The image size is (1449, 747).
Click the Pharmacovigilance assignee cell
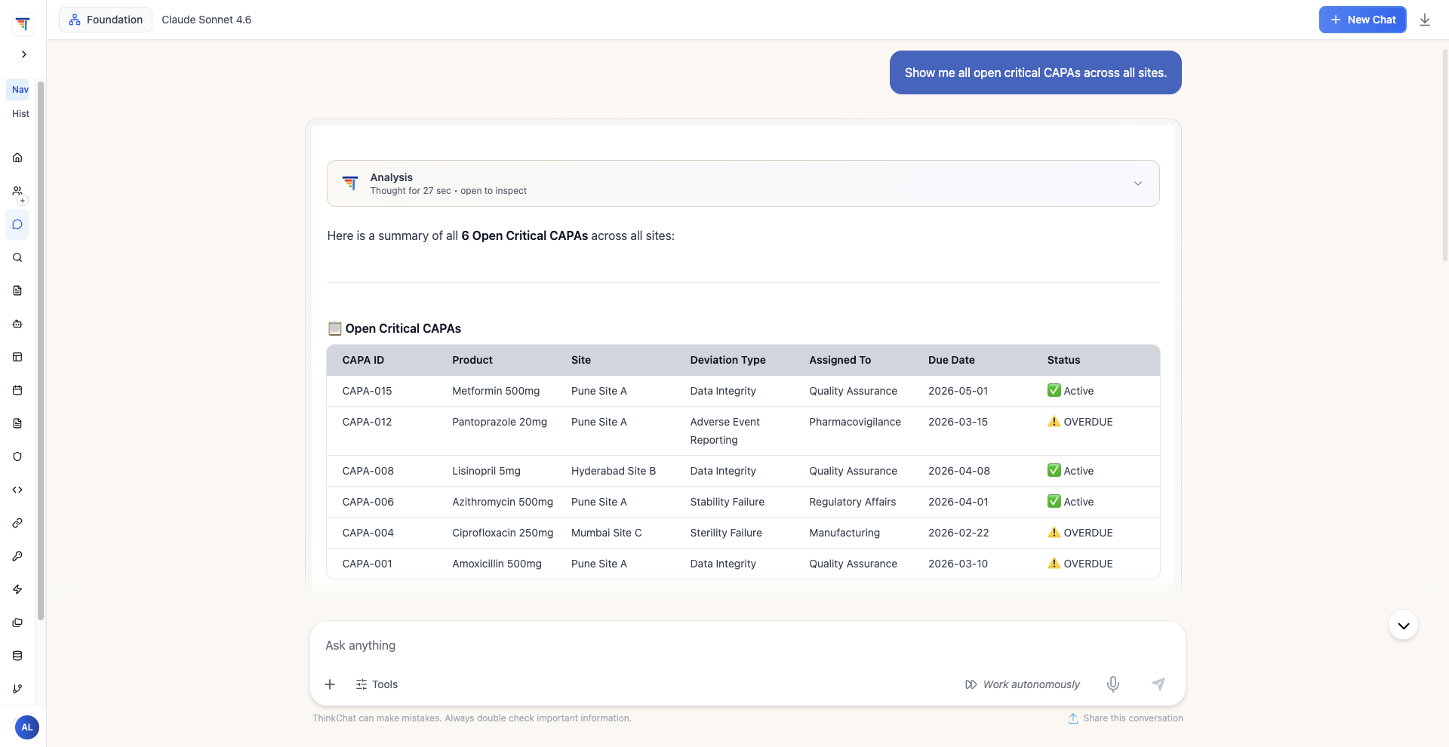[x=855, y=422]
